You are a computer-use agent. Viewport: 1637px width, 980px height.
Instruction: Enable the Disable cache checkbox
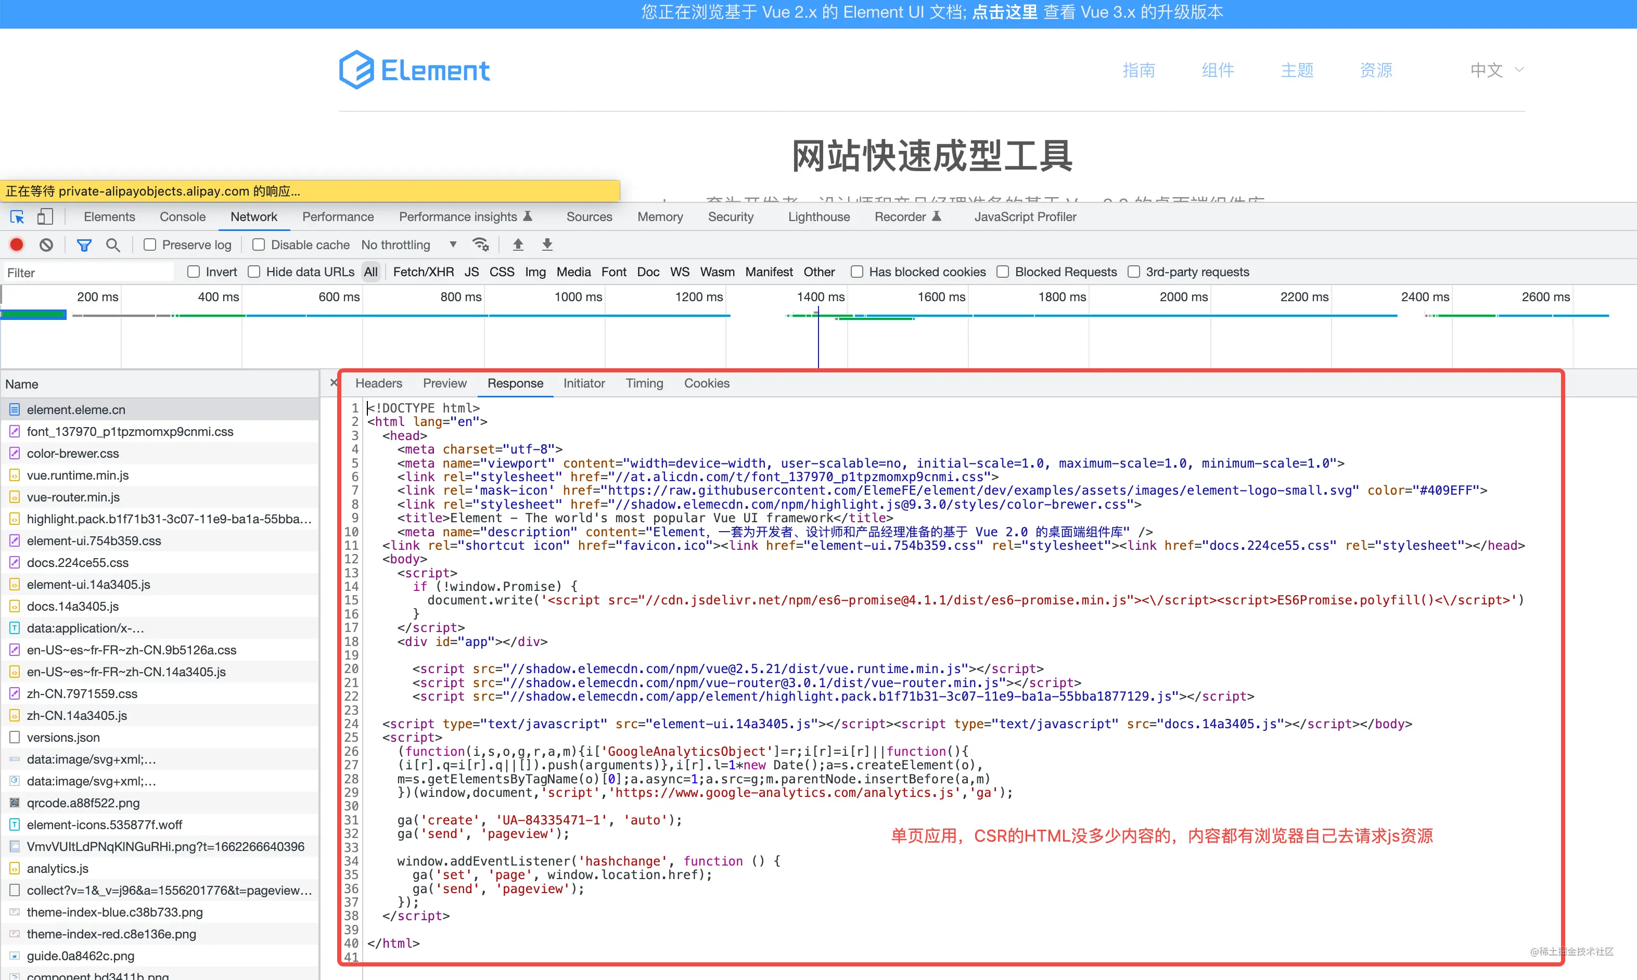[259, 245]
